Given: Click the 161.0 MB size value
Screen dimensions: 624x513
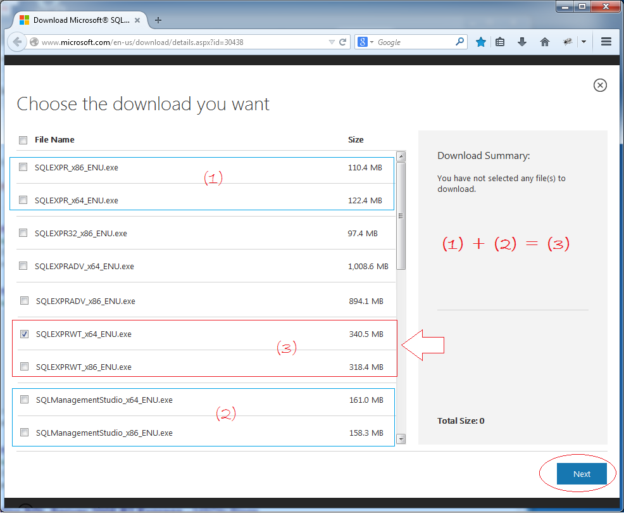Looking at the screenshot, I should pyautogui.click(x=366, y=400).
